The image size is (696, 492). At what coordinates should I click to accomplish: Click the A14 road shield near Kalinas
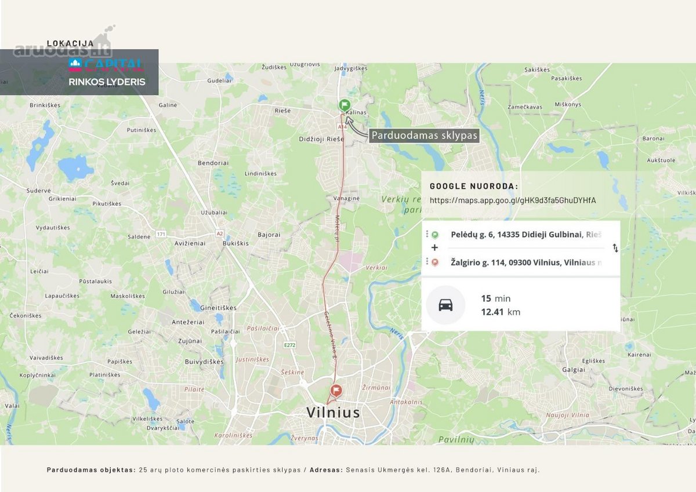[x=342, y=126]
